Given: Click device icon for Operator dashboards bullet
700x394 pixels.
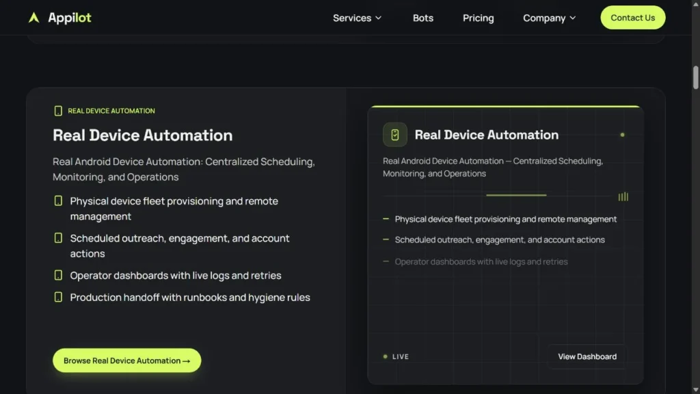Looking at the screenshot, I should [58, 275].
